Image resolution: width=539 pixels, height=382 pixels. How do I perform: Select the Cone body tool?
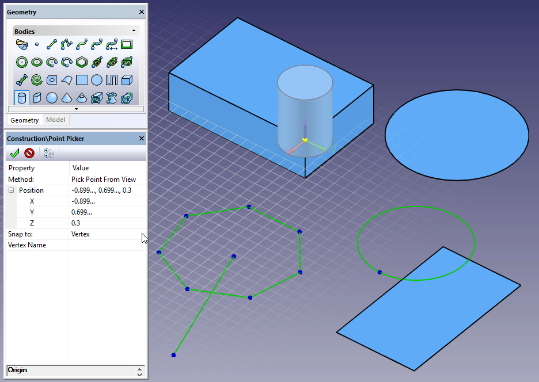(x=67, y=97)
